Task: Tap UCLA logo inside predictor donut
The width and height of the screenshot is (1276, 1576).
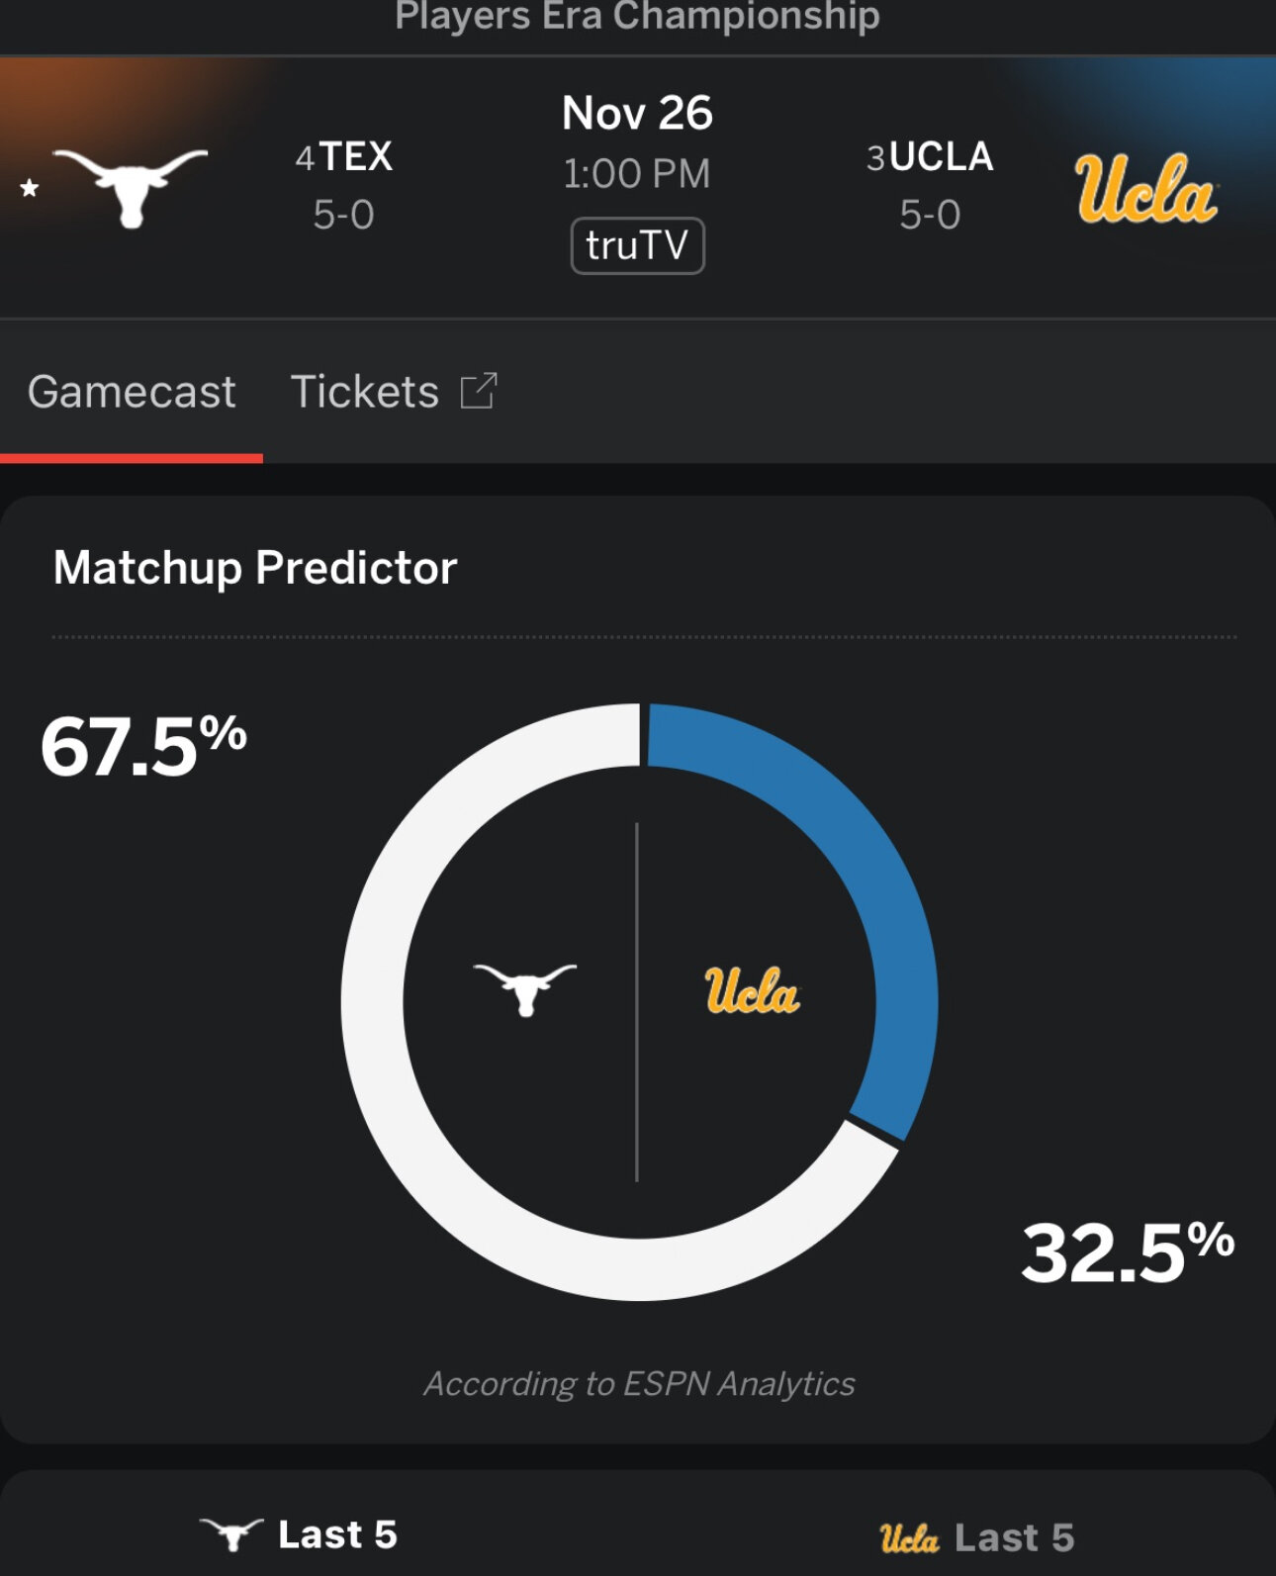Action: pyautogui.click(x=752, y=990)
